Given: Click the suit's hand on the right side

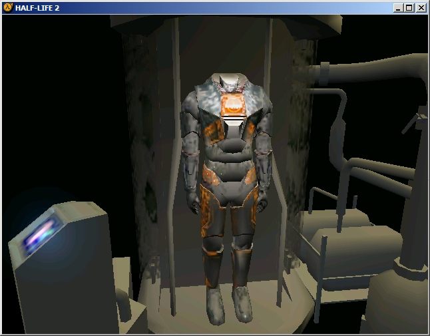Looking at the screenshot, I should pos(264,195).
